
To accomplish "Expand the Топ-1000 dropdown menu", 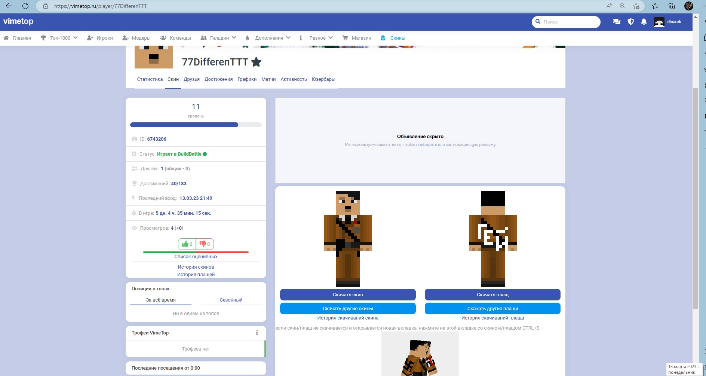I will point(59,38).
